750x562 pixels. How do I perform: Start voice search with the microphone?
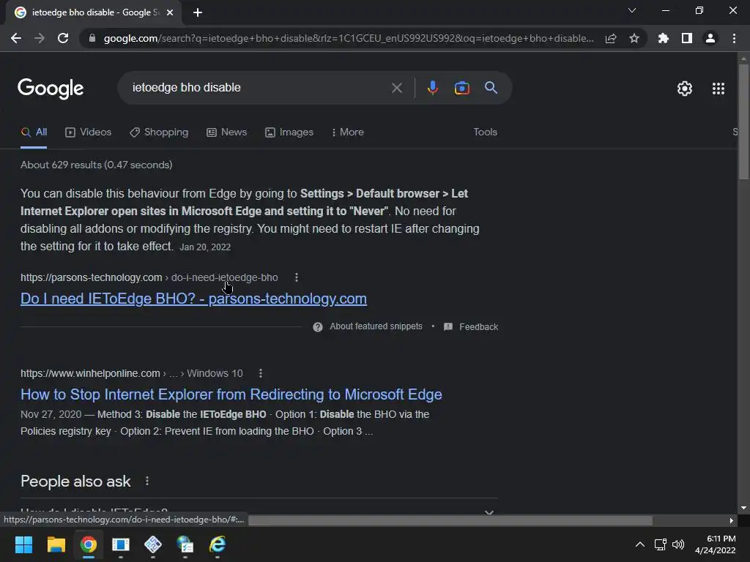pyautogui.click(x=432, y=88)
